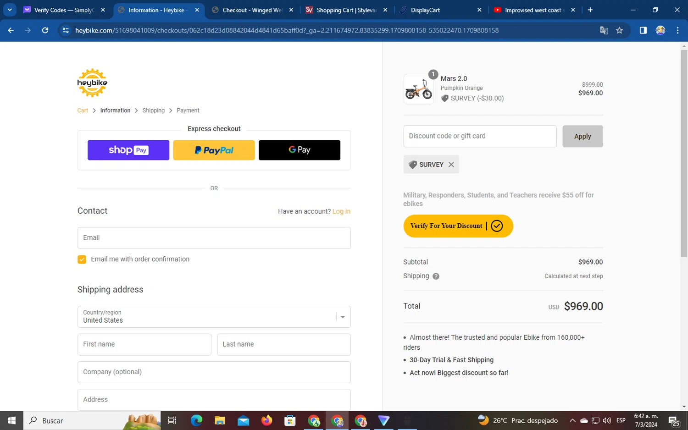Open the volume control in system tray
Viewport: 688px width, 430px height.
607,420
